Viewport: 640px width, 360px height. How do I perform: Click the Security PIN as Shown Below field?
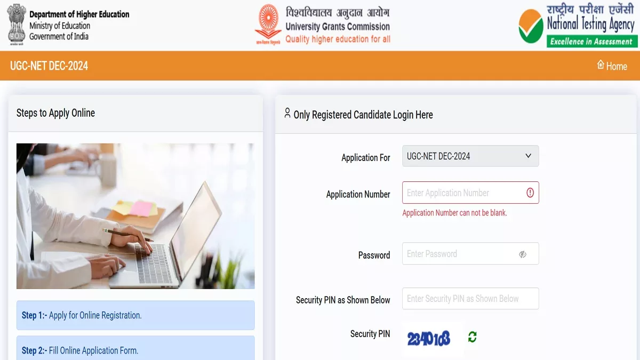[470, 299]
